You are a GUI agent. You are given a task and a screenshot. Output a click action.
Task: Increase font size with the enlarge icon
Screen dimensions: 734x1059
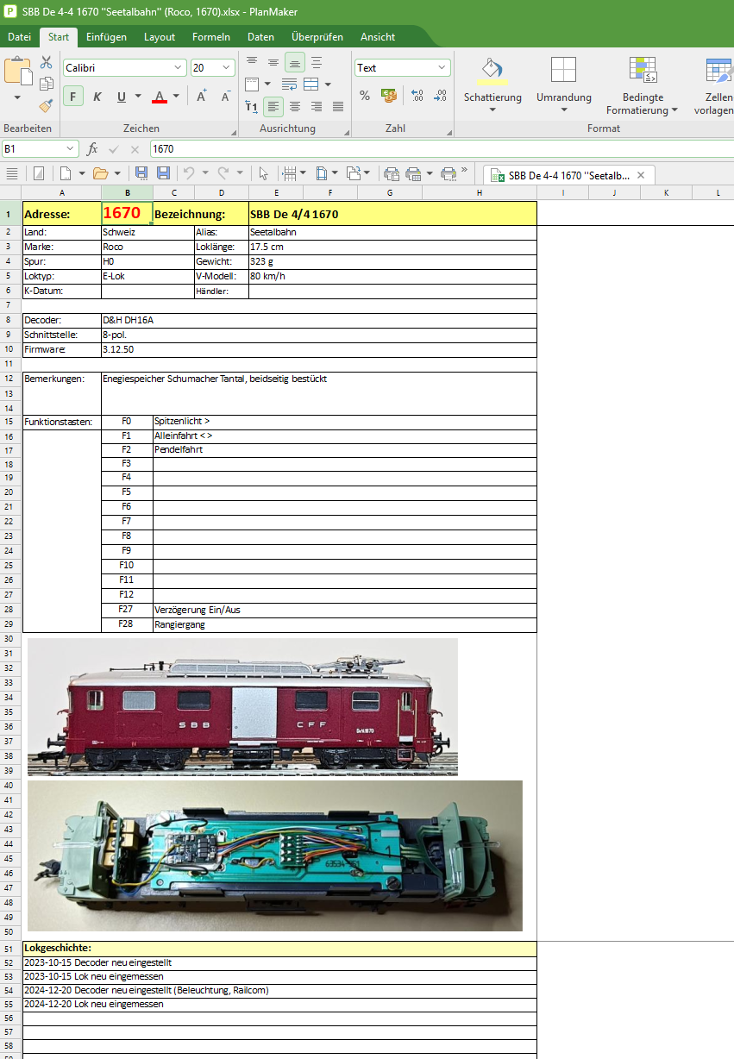[202, 97]
